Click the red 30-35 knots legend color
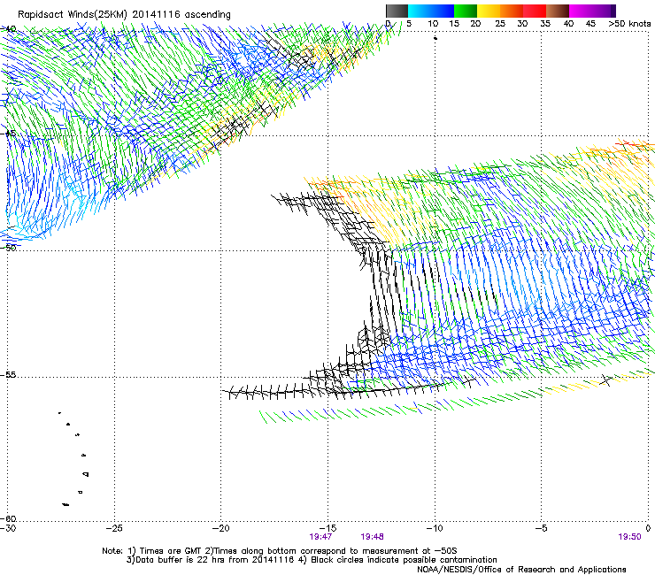Image resolution: width=655 pixels, height=575 pixels. 535,11
